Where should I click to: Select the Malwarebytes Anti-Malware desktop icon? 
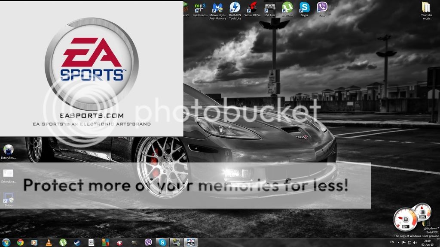point(217,9)
